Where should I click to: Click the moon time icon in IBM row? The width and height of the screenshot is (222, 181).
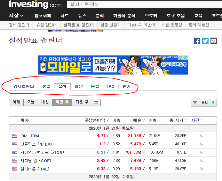202,136
